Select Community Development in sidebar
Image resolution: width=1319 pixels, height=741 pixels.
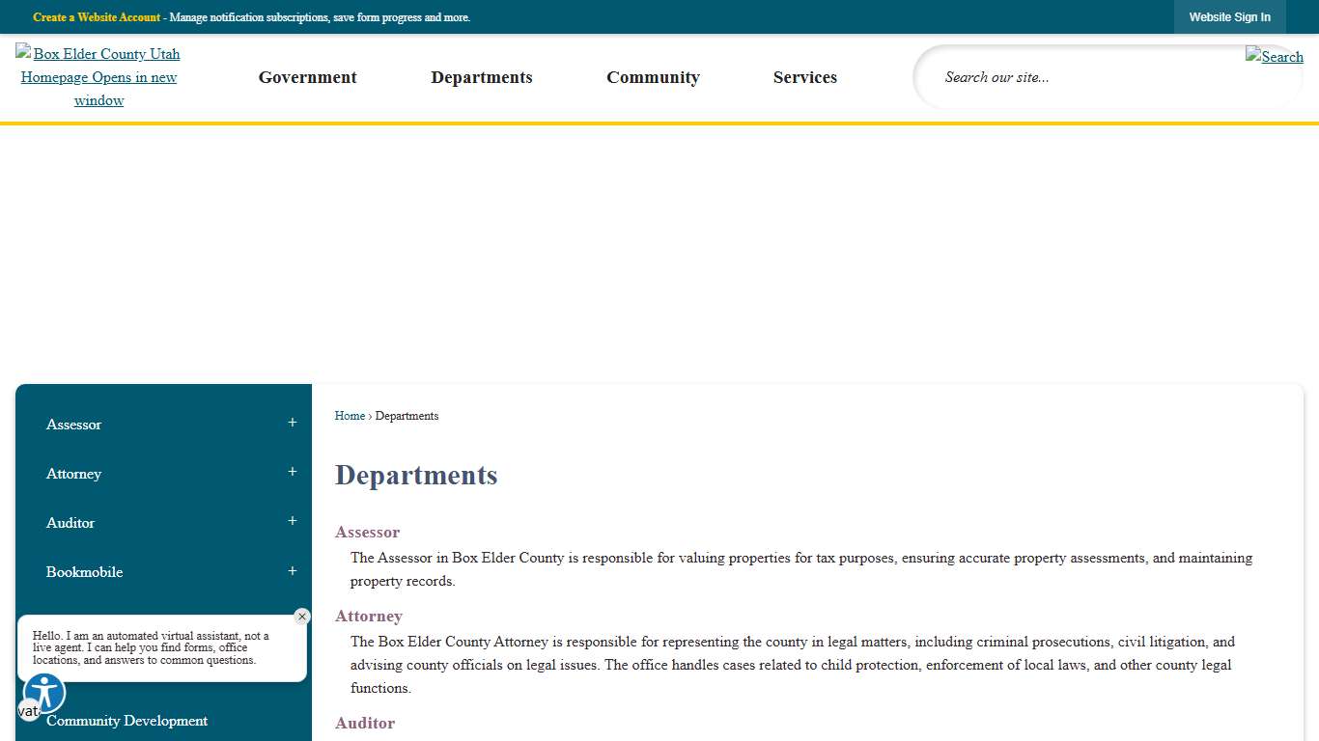pos(126,721)
